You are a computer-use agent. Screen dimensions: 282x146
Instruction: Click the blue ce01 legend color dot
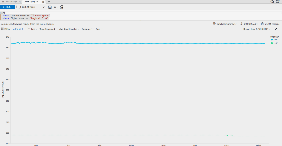pos(272,40)
